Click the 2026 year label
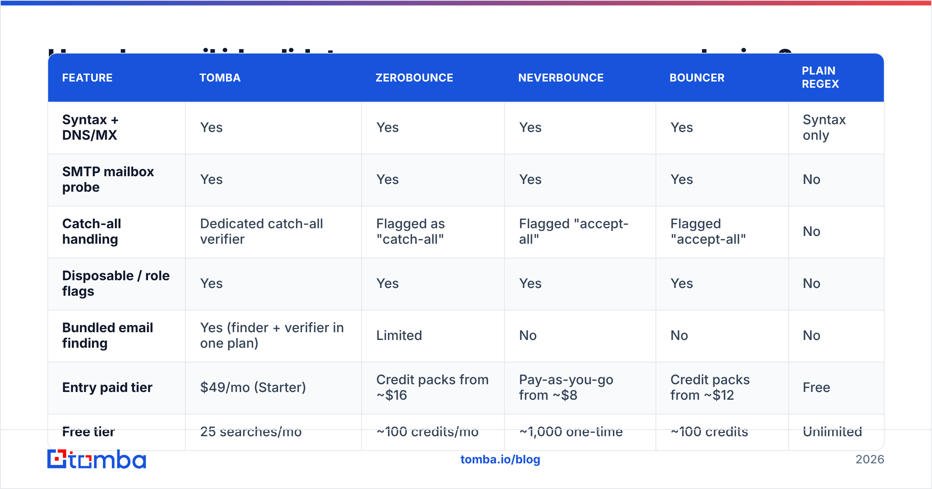This screenshot has width=932, height=489. click(x=870, y=460)
